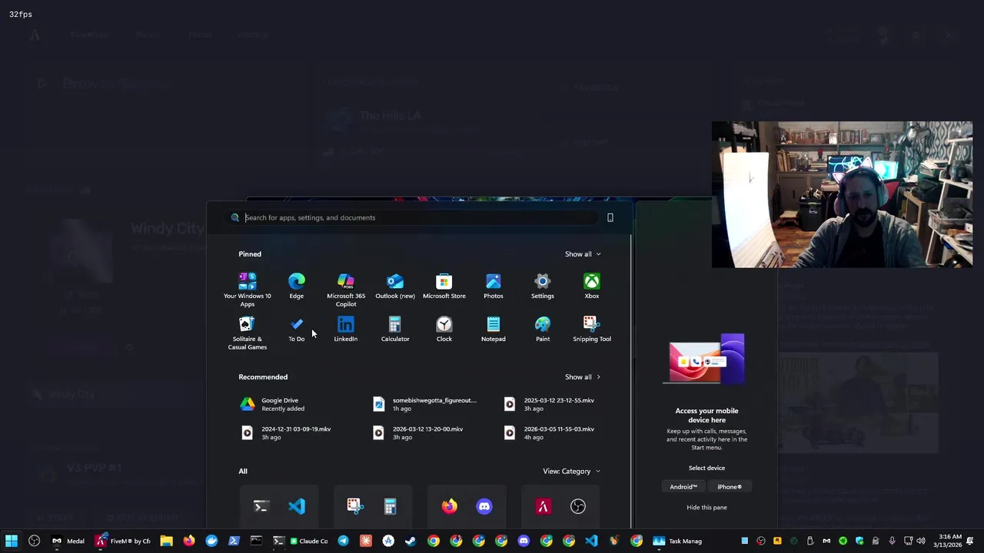Open Settings from pinned apps

tap(542, 286)
